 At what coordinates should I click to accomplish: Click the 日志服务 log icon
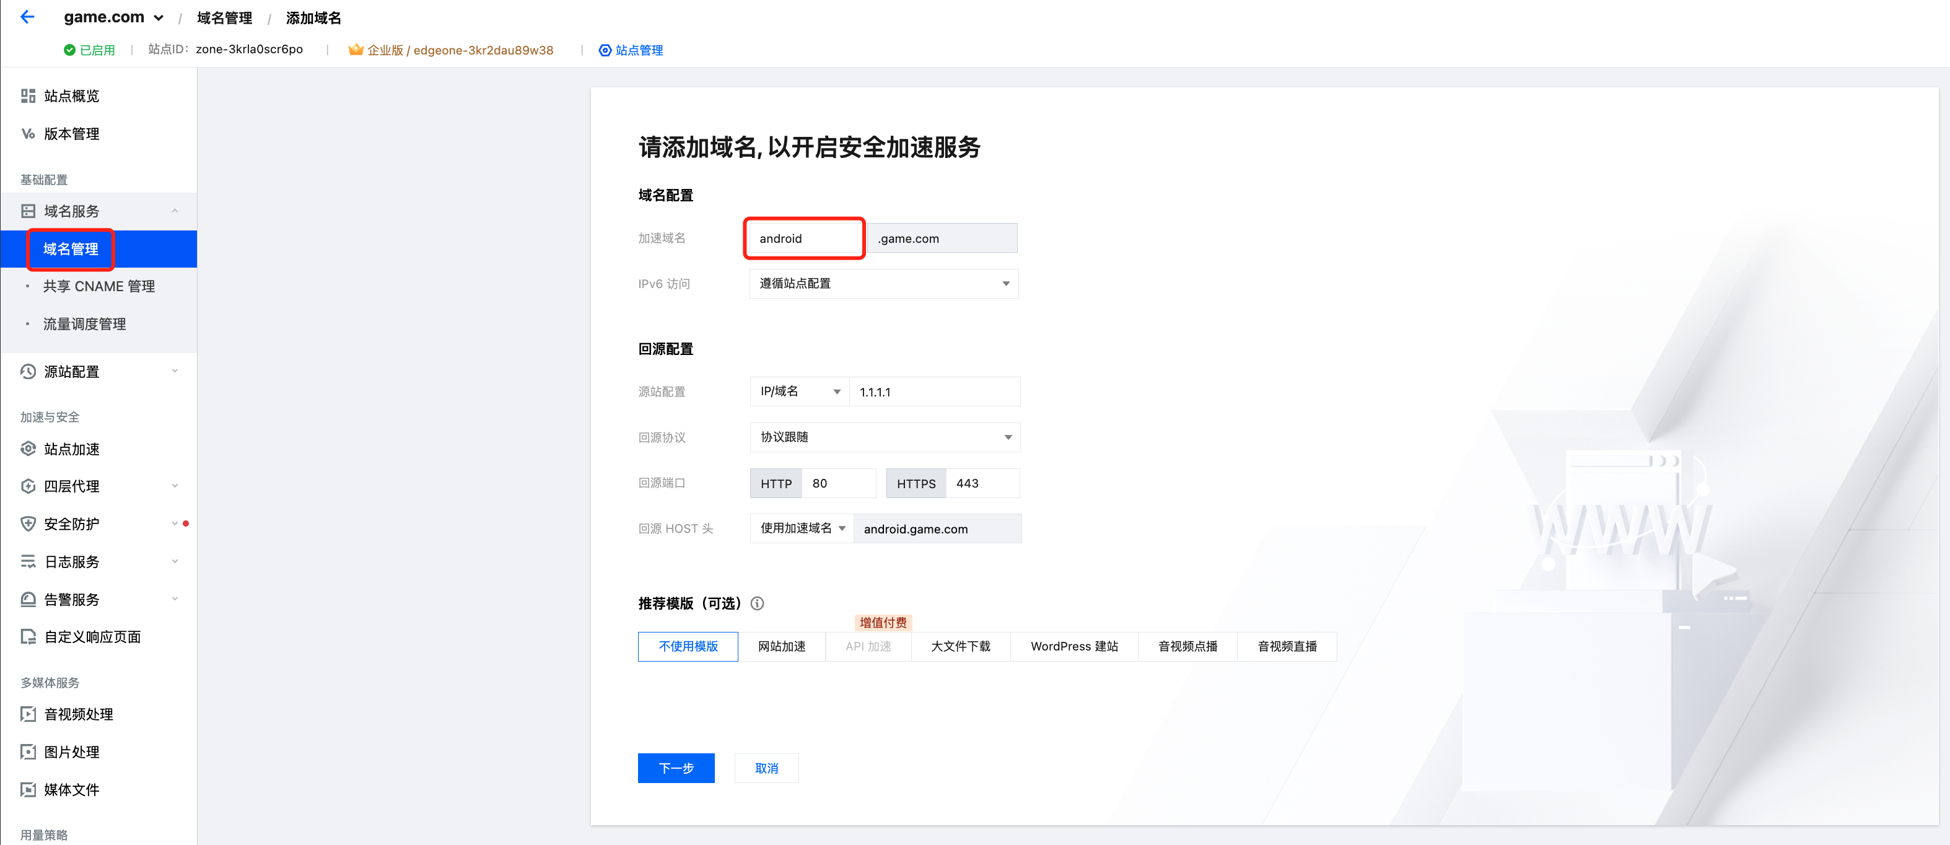pyautogui.click(x=28, y=562)
